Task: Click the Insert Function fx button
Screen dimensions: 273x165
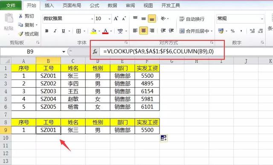Action: pos(95,52)
